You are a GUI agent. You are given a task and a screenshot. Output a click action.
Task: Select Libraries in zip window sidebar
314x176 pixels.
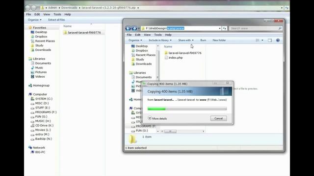coord(37,59)
